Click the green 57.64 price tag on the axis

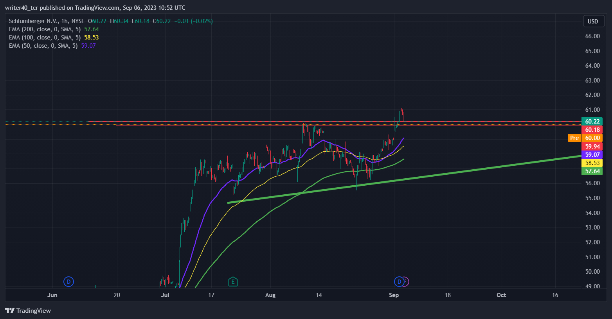click(592, 171)
